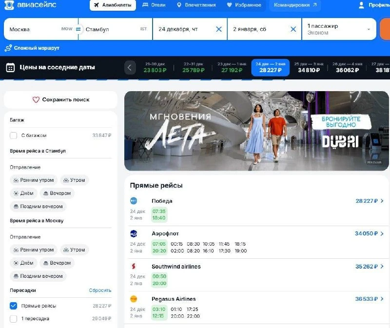Select the Аэрофлот 07:05 / 20:20 times
The width and height of the screenshot is (390, 328).
[159, 248]
